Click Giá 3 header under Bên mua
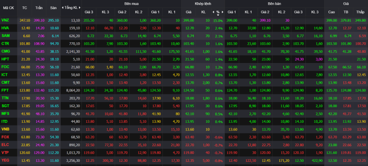The height and width of the screenshot is (166, 368). [89, 11]
